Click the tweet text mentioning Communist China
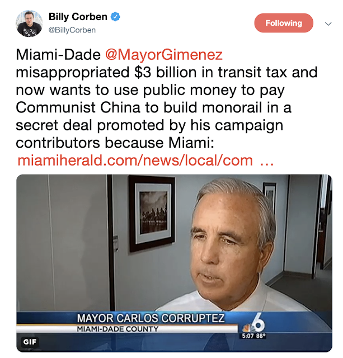The image size is (343, 358). pos(153,107)
